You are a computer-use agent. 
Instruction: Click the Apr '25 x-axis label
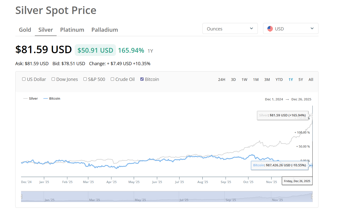pos(111,182)
